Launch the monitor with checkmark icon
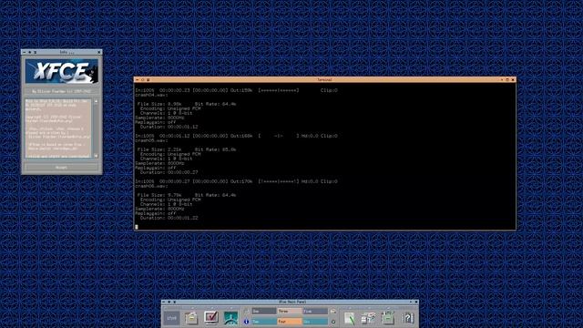This screenshot has height=328, width=583. (x=210, y=318)
